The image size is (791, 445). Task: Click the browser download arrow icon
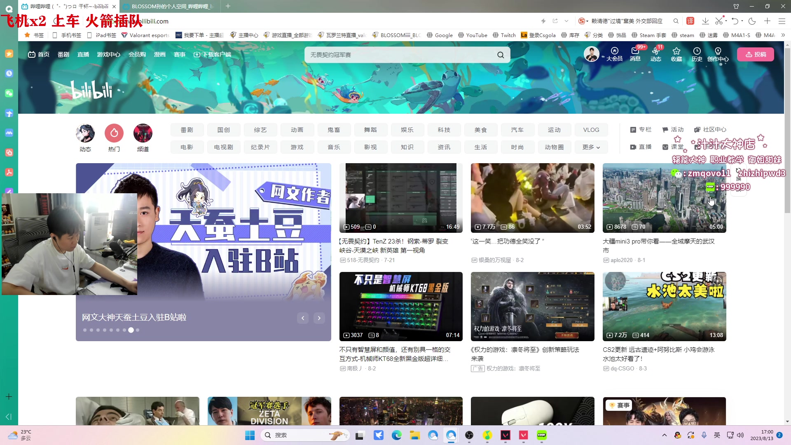705,21
